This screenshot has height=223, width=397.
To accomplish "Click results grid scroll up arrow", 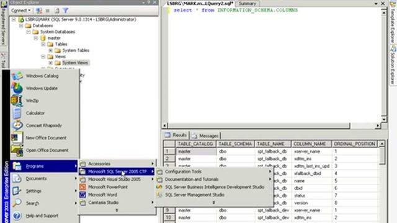I will pos(382,144).
